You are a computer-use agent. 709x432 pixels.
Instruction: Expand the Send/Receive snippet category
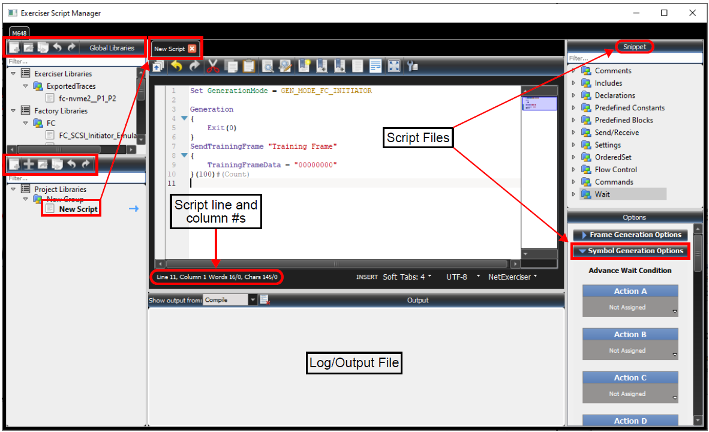coord(574,132)
